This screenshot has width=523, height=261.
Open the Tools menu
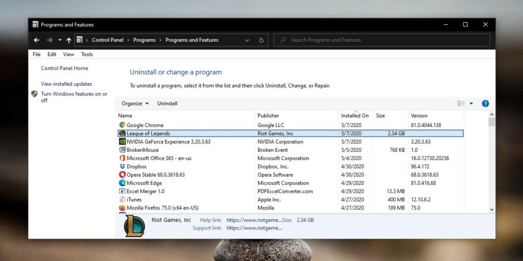tap(87, 54)
